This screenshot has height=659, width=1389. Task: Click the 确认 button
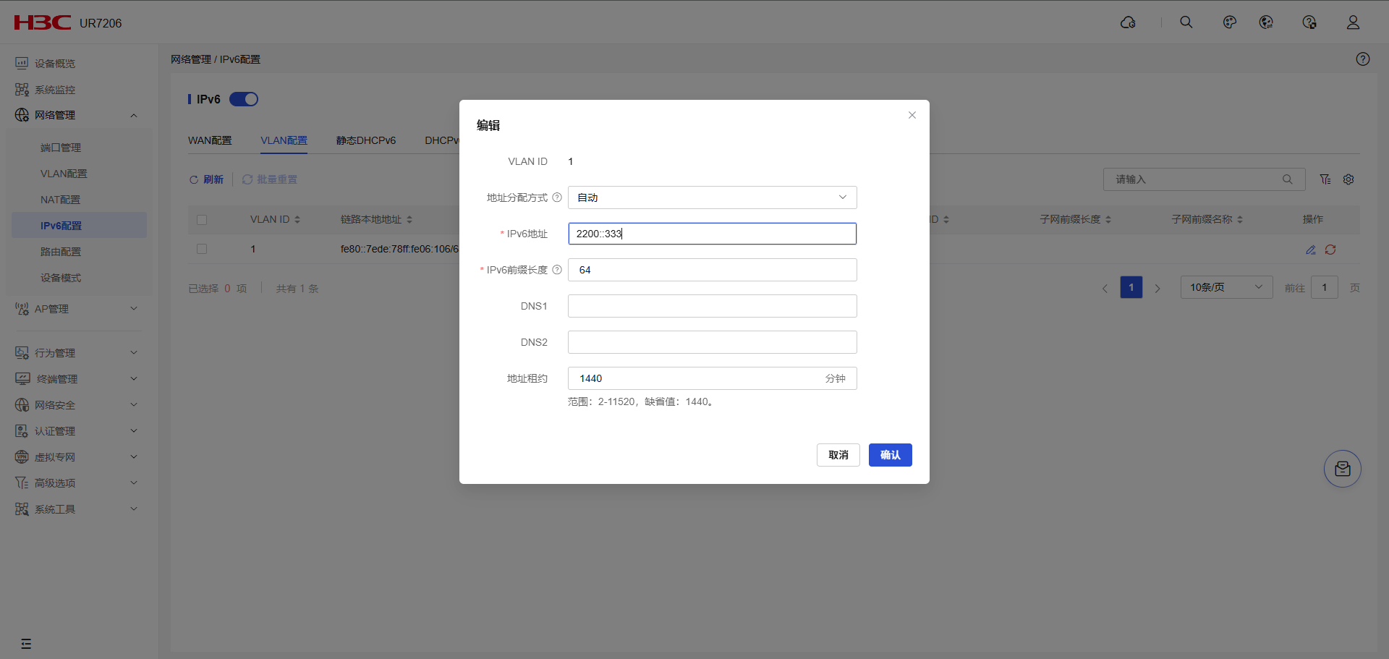[x=890, y=455]
